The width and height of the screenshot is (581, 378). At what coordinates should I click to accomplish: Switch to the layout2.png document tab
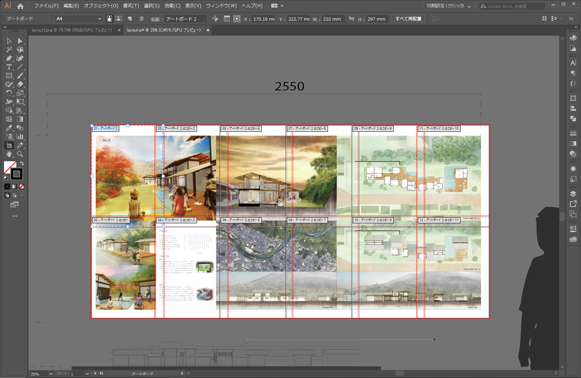(72, 30)
